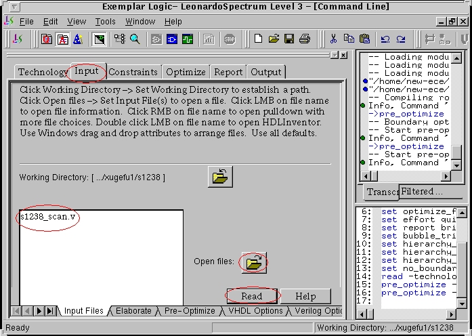The height and width of the screenshot is (336, 472).
Task: Switch to the Optimize tab
Action: 186,72
